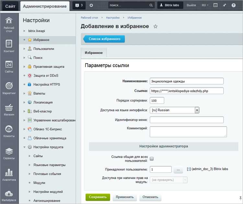Viewport: 243px width, 204px height.
Task: Open Сайты section in sidebar
Action: pyautogui.click(x=9, y=67)
